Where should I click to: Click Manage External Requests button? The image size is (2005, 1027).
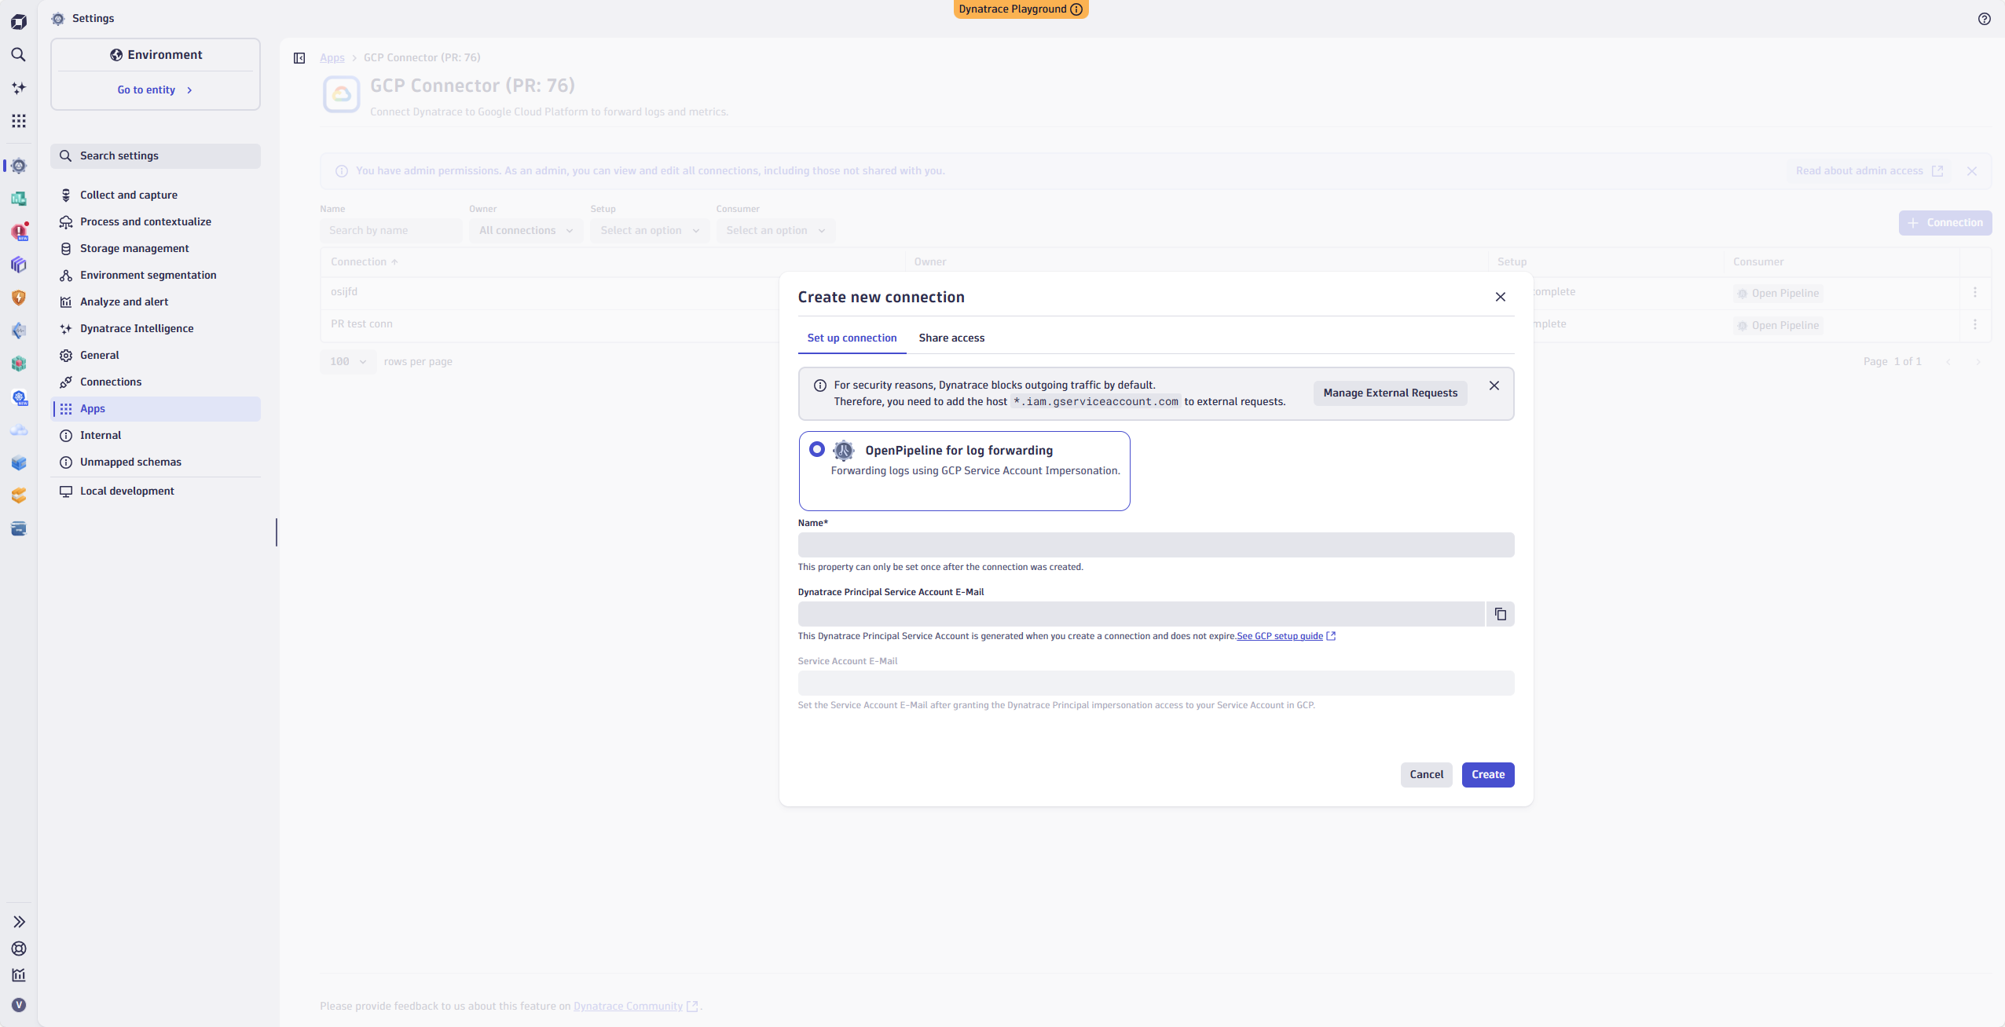point(1391,393)
